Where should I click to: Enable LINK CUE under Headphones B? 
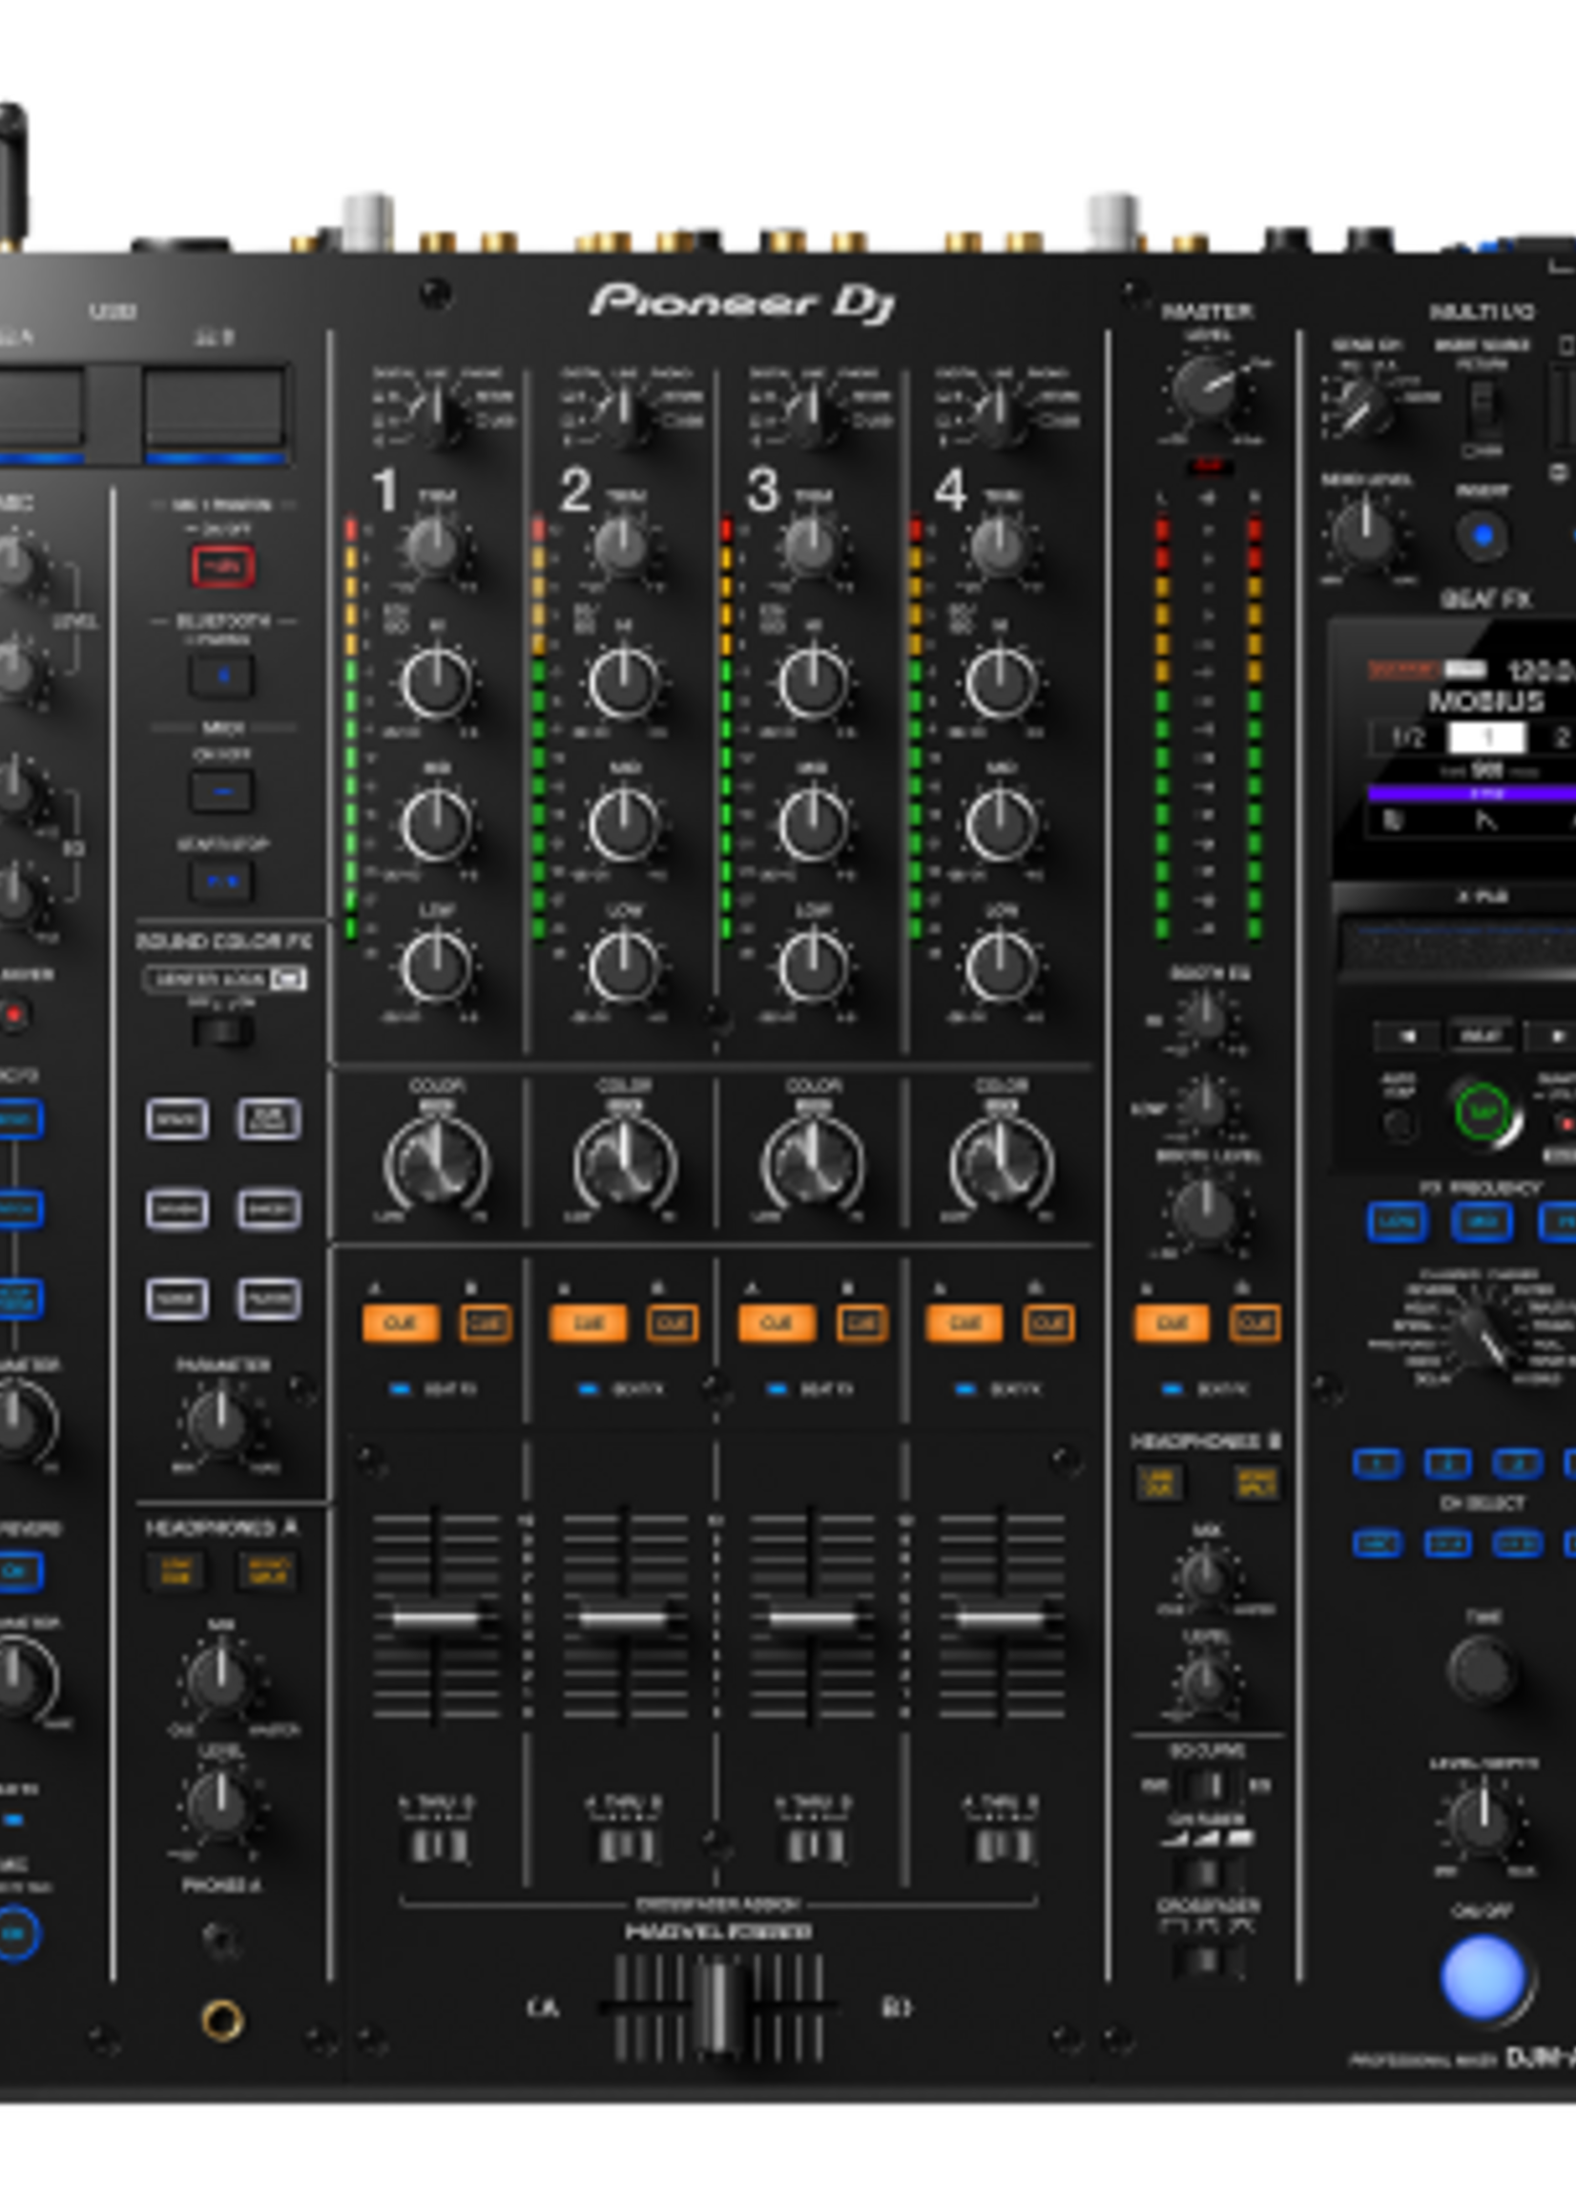[x=1160, y=1482]
